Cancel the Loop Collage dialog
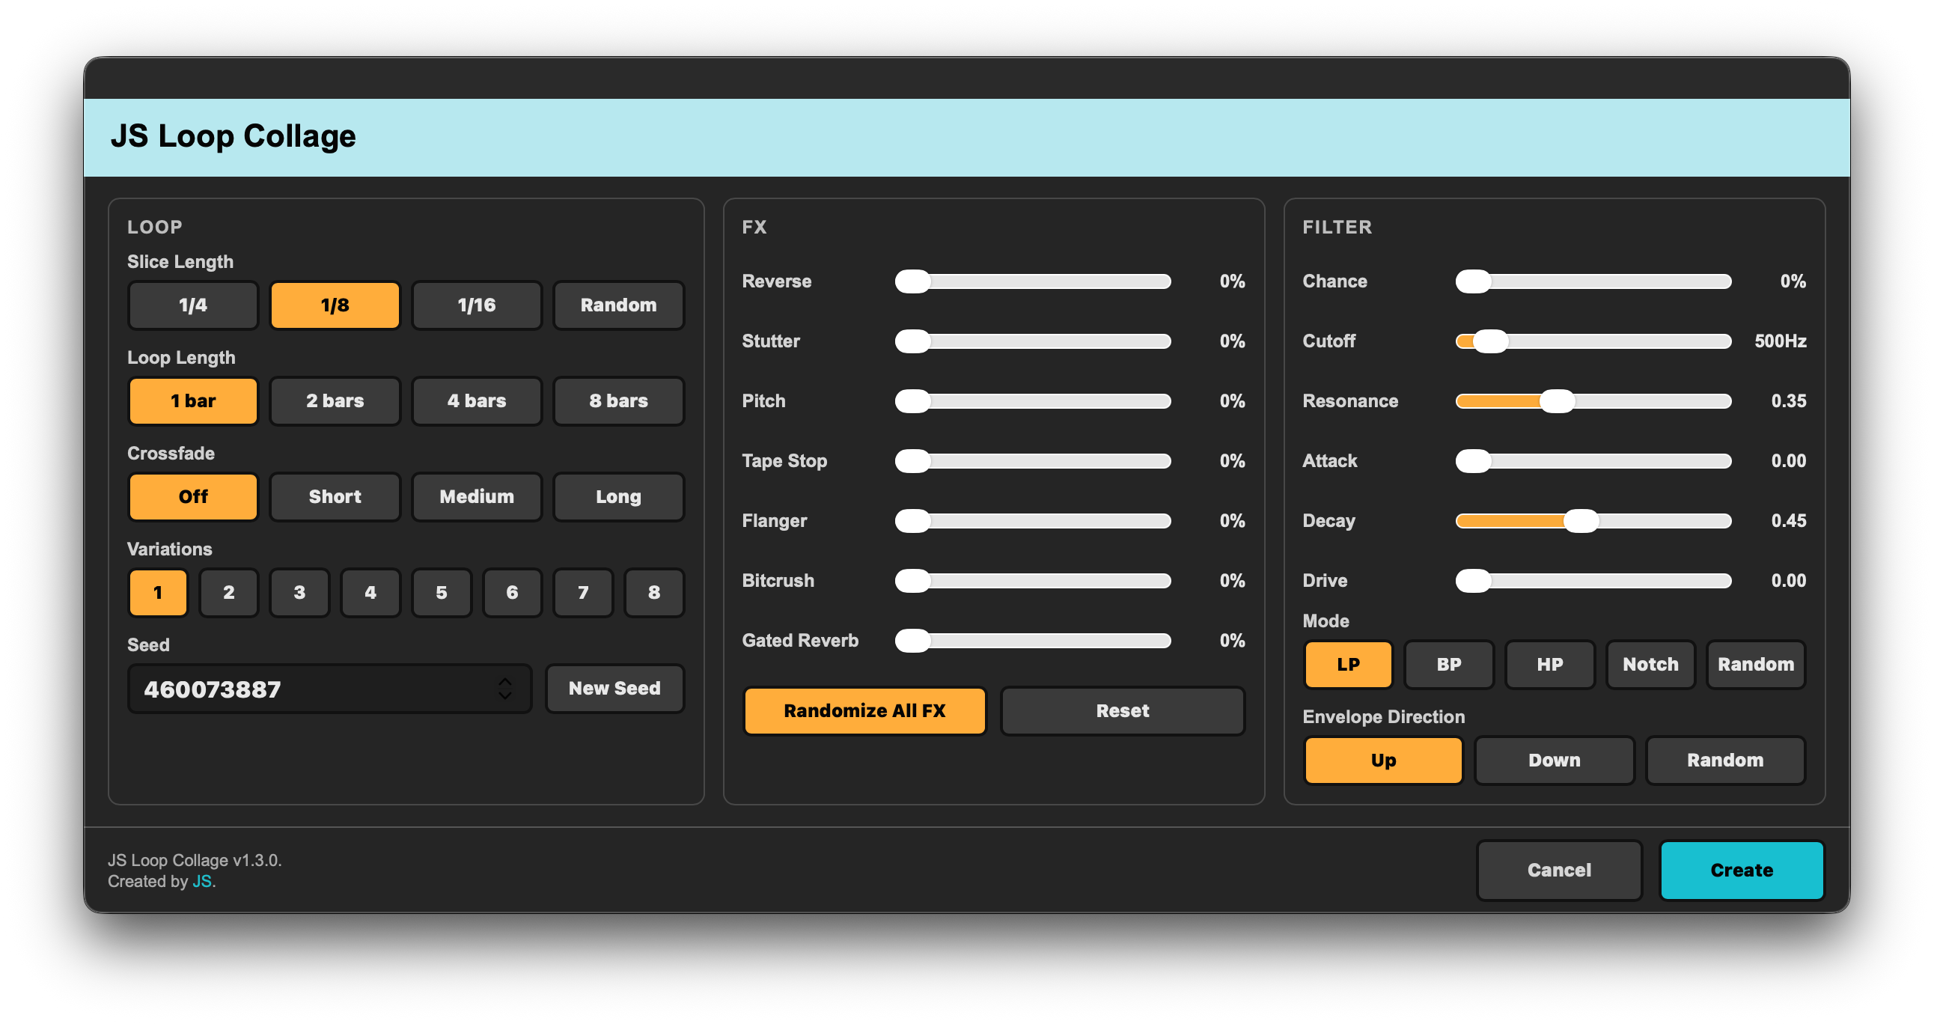 pyautogui.click(x=1559, y=870)
